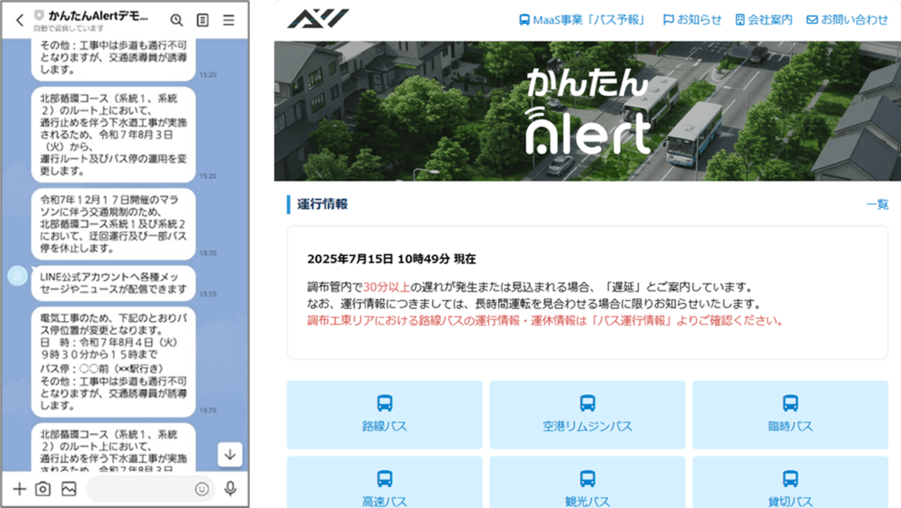Tap the plus attachment icon
The height and width of the screenshot is (508, 901).
(19, 489)
